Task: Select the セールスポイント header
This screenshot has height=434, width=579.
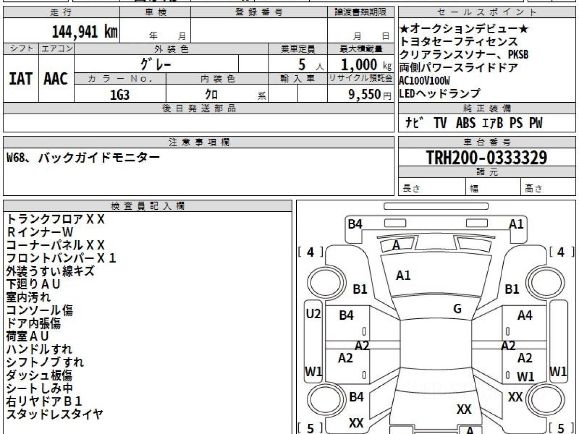Action: [x=487, y=13]
